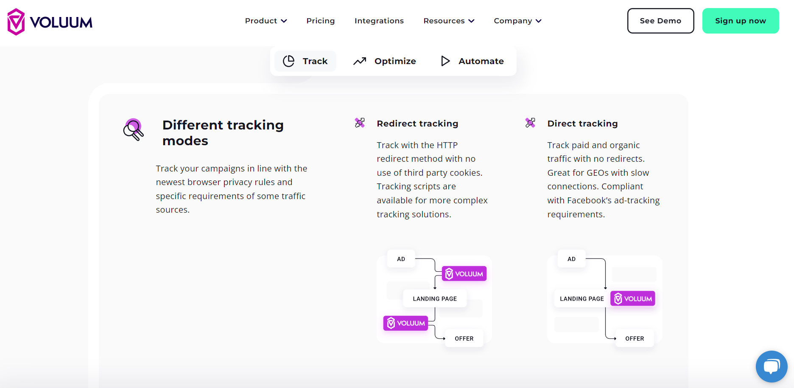Viewport: 794px width, 388px height.
Task: Click the 'Track paid and organic' description
Action: [x=604, y=180]
